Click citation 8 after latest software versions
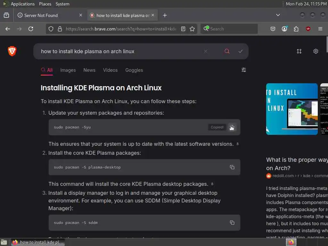 237,144
